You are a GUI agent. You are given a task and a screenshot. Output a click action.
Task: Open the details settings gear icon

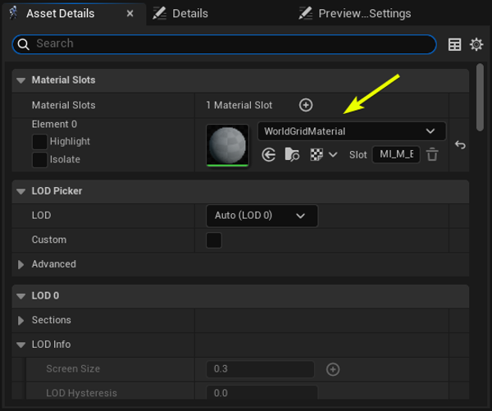coord(476,44)
